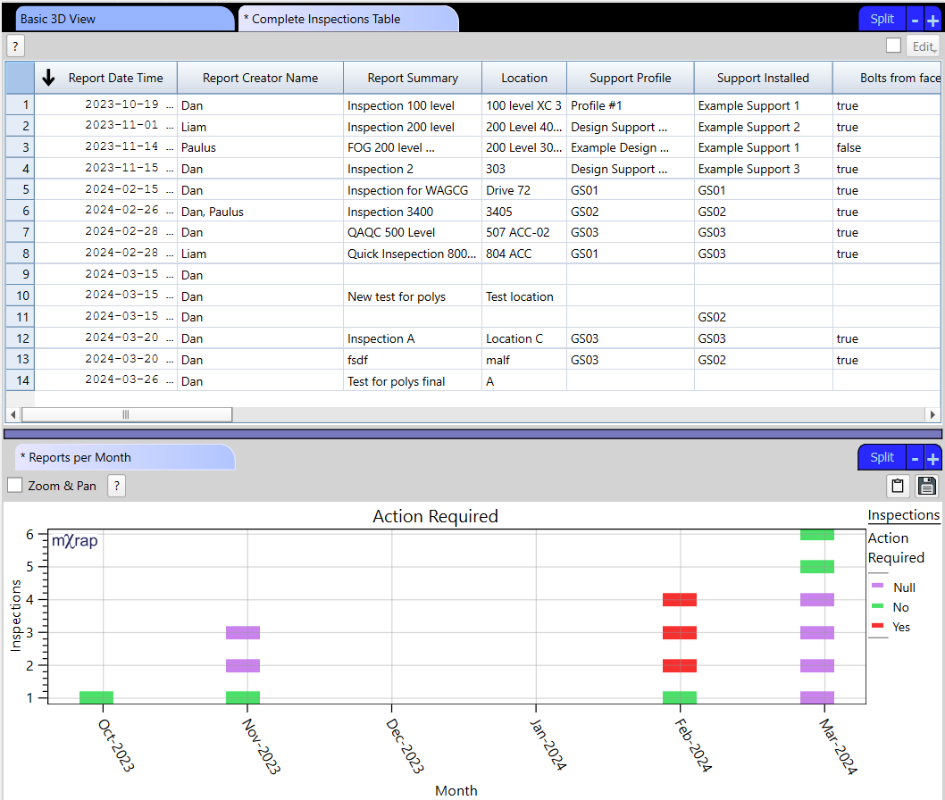Sort by the Report Creator Name column header
Screen dimensions: 945x800
tap(260, 78)
